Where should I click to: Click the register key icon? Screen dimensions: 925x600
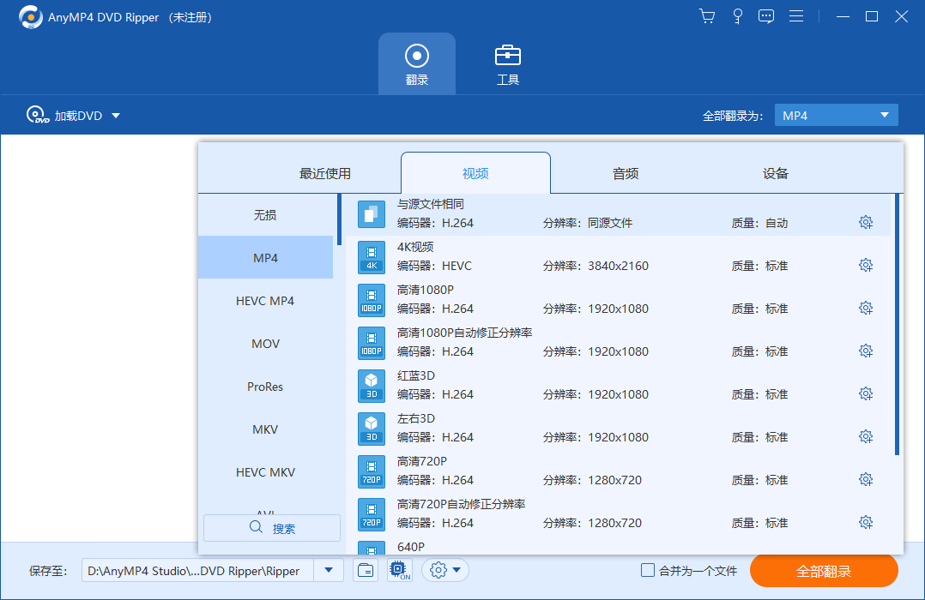click(x=737, y=16)
